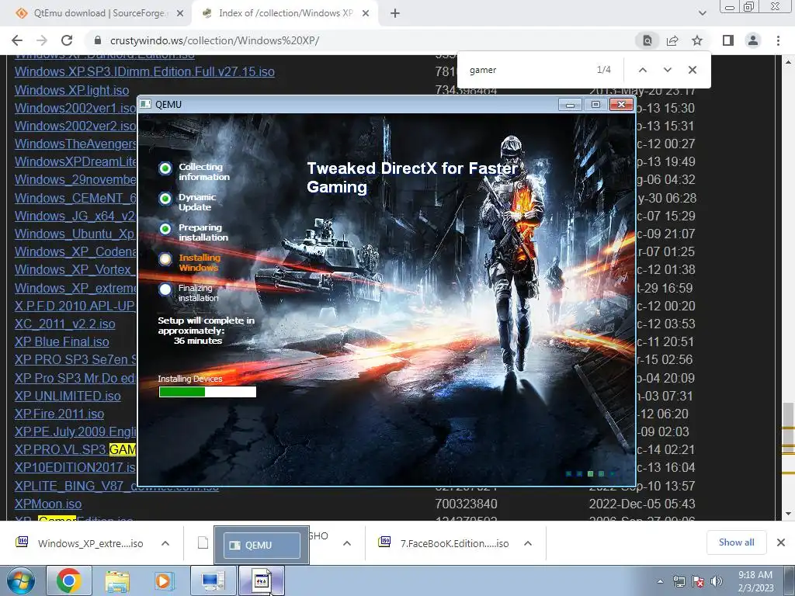The width and height of the screenshot is (795, 596).
Task: Click scrollbar down arrow on page
Action: 788,514
